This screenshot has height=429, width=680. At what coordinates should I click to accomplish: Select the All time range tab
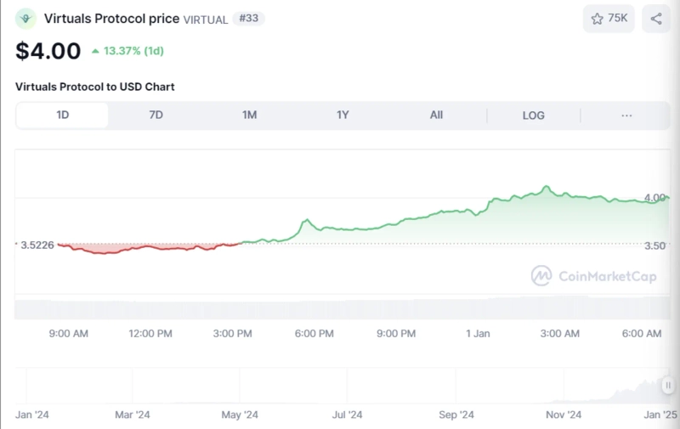click(436, 116)
